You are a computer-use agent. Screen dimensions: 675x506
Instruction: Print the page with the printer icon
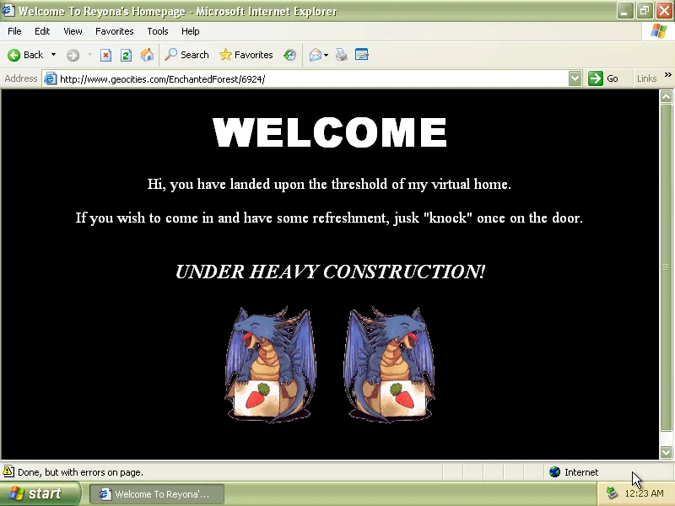[342, 55]
